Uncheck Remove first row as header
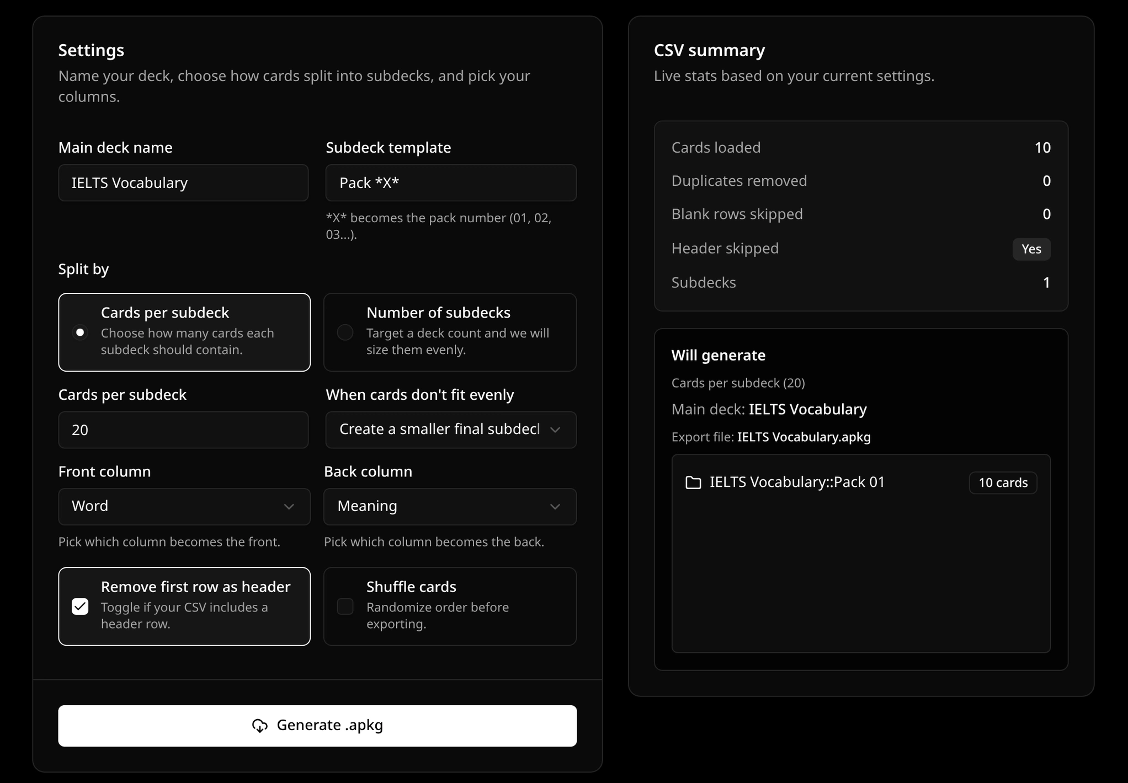This screenshot has height=783, width=1128. tap(80, 607)
